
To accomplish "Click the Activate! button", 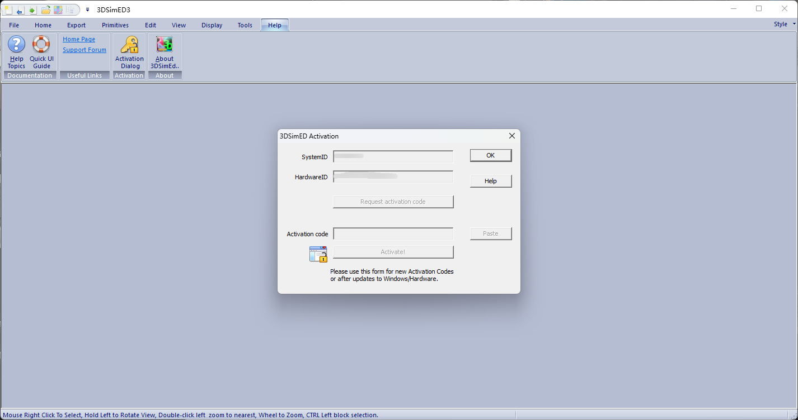I will click(x=393, y=252).
